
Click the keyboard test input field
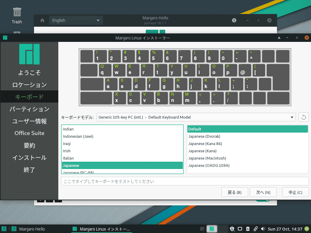click(x=185, y=181)
